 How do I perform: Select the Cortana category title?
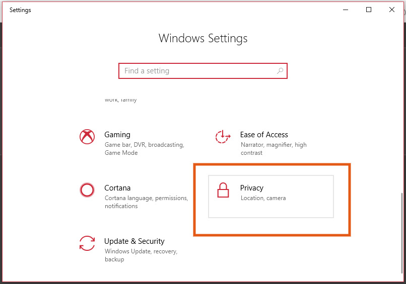tap(117, 188)
